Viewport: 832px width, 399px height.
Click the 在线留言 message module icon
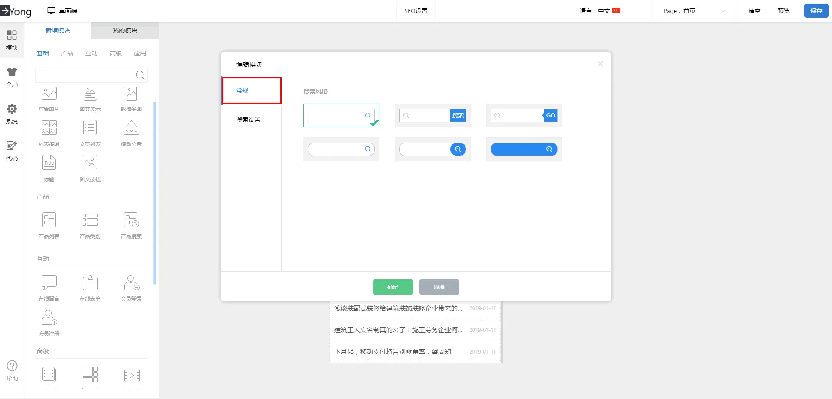[49, 283]
